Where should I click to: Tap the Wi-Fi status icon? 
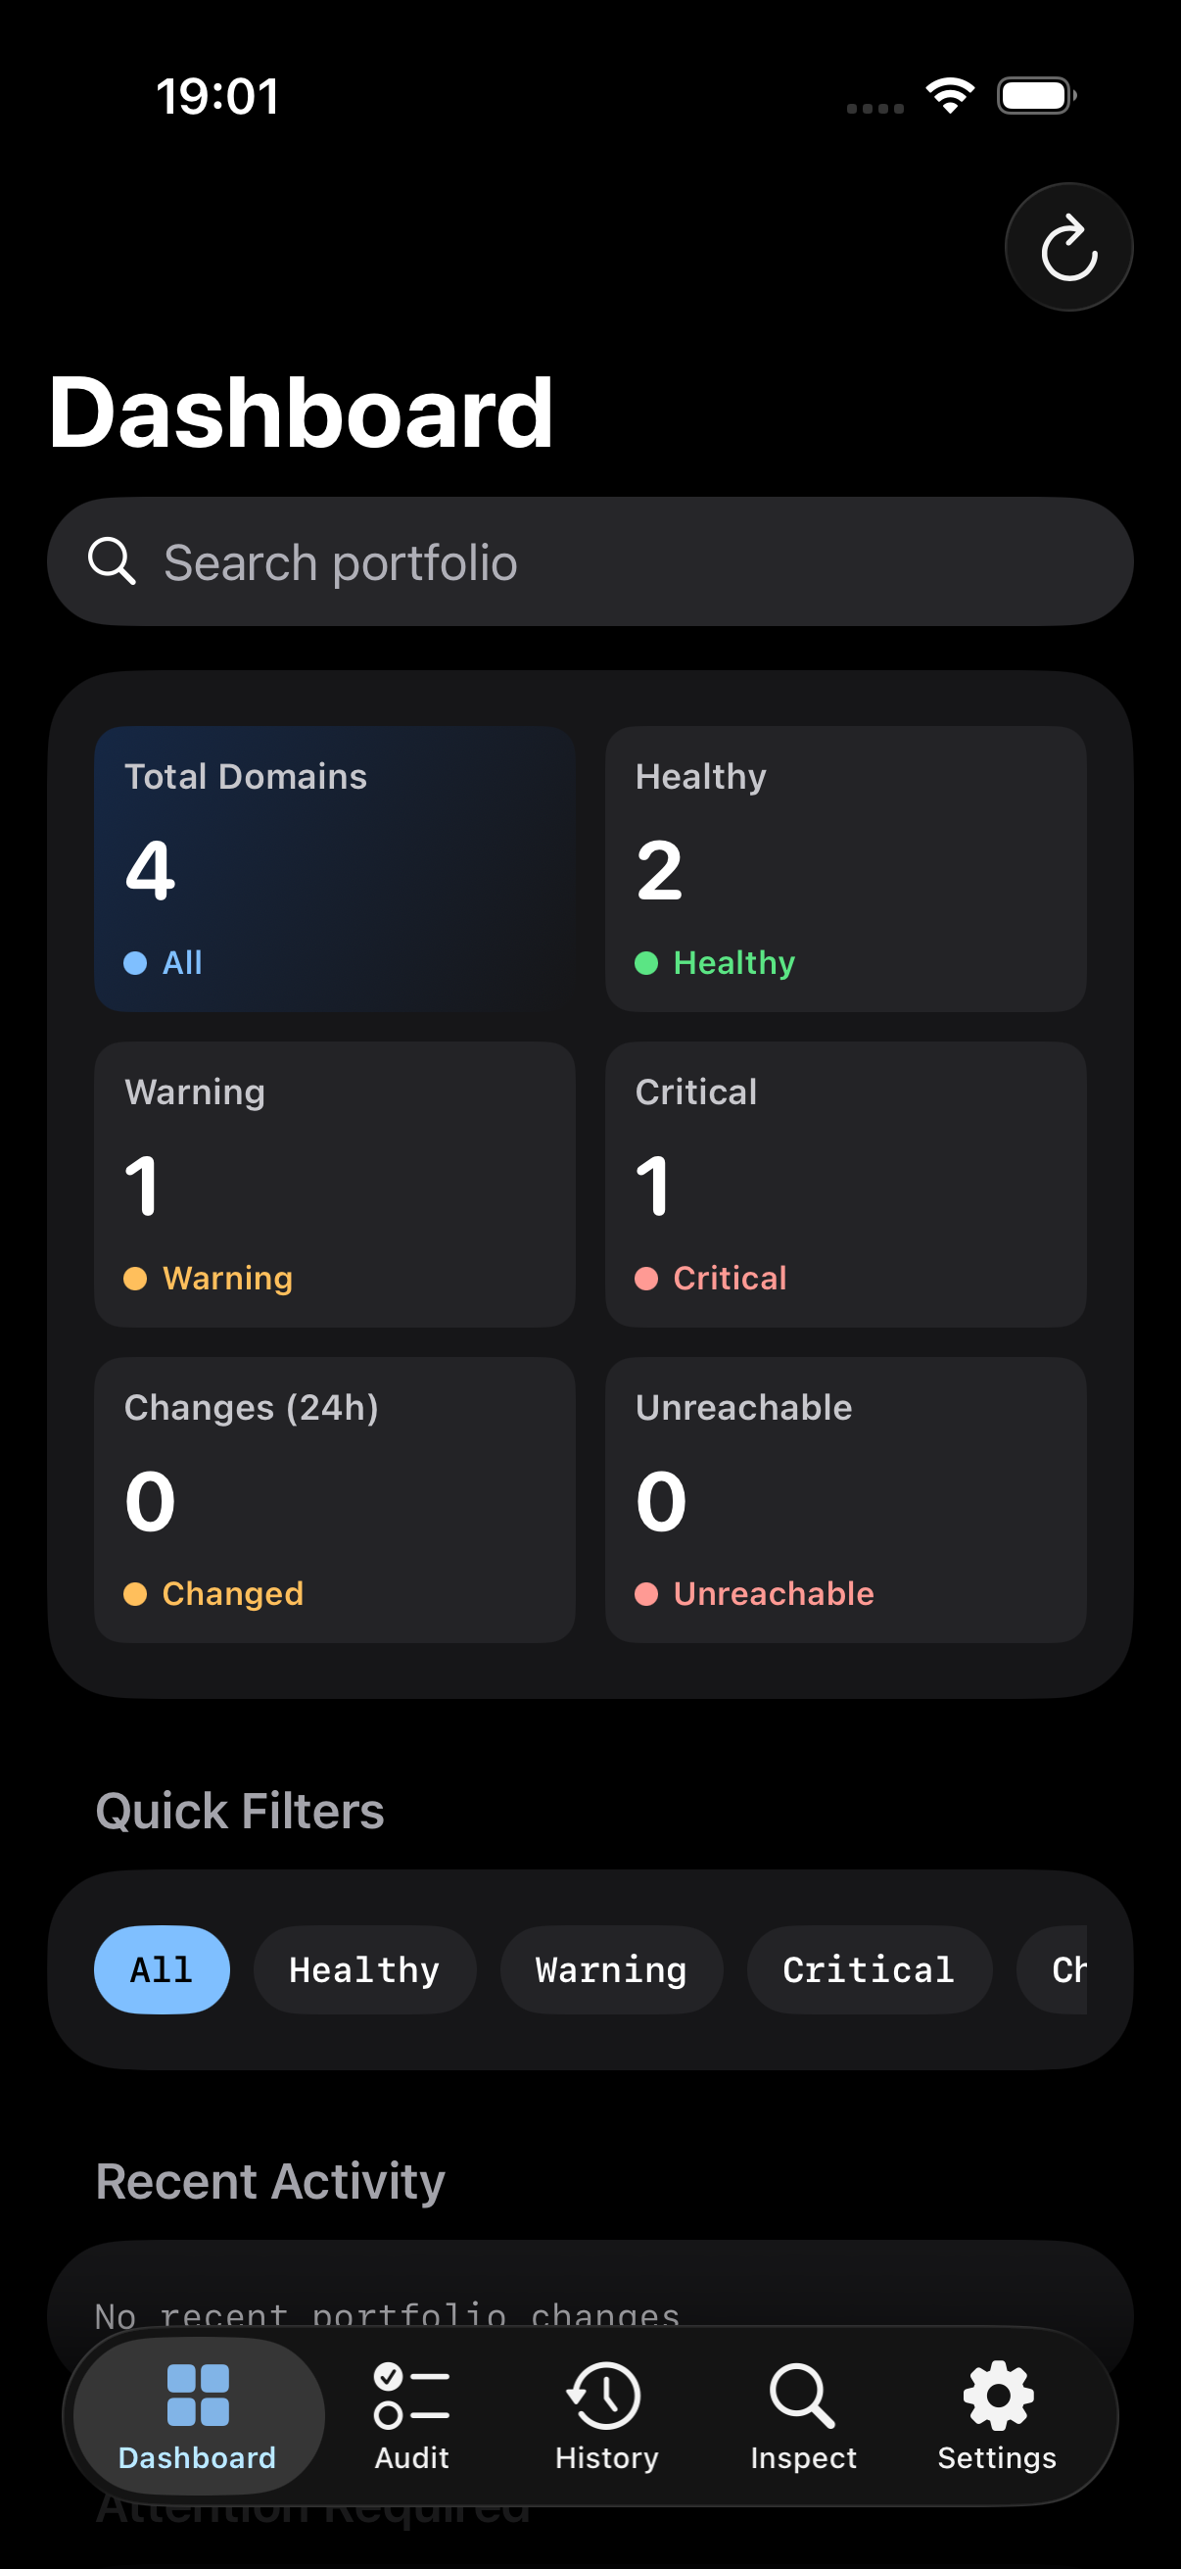[x=950, y=96]
